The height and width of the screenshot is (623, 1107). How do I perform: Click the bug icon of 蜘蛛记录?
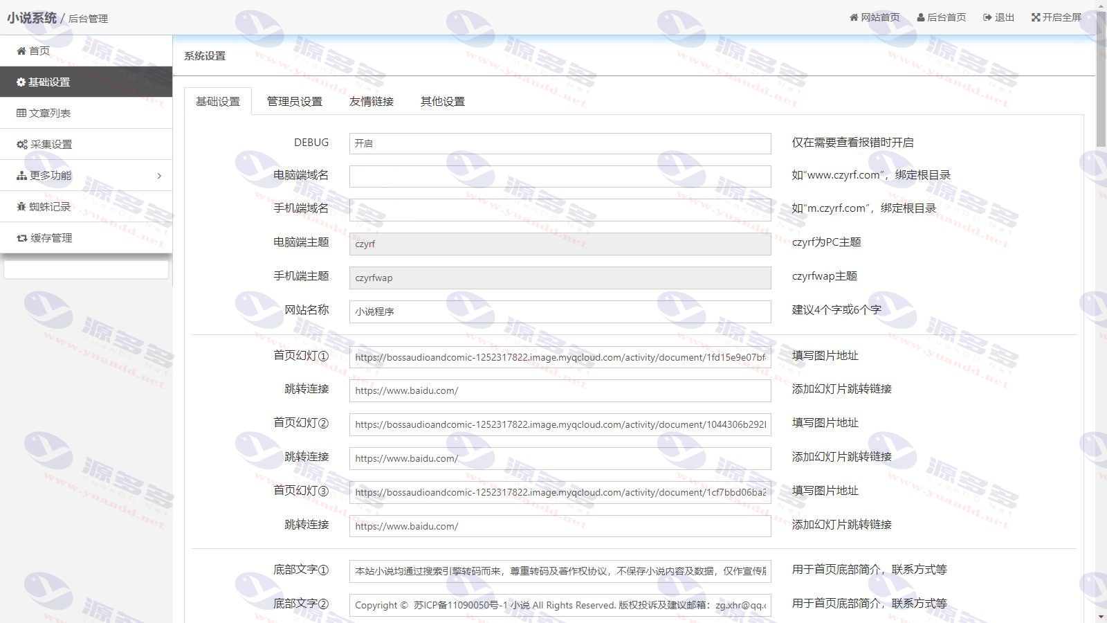tap(21, 206)
